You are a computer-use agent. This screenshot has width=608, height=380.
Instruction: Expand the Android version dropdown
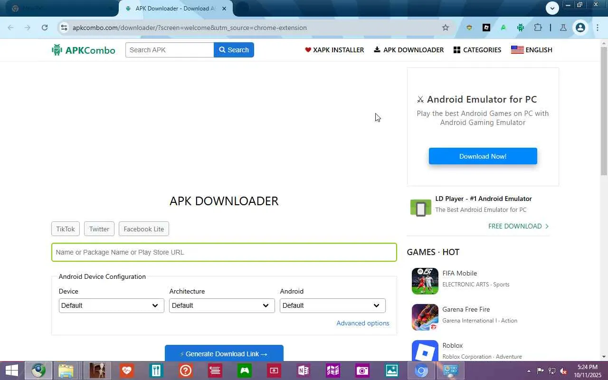[332, 305]
